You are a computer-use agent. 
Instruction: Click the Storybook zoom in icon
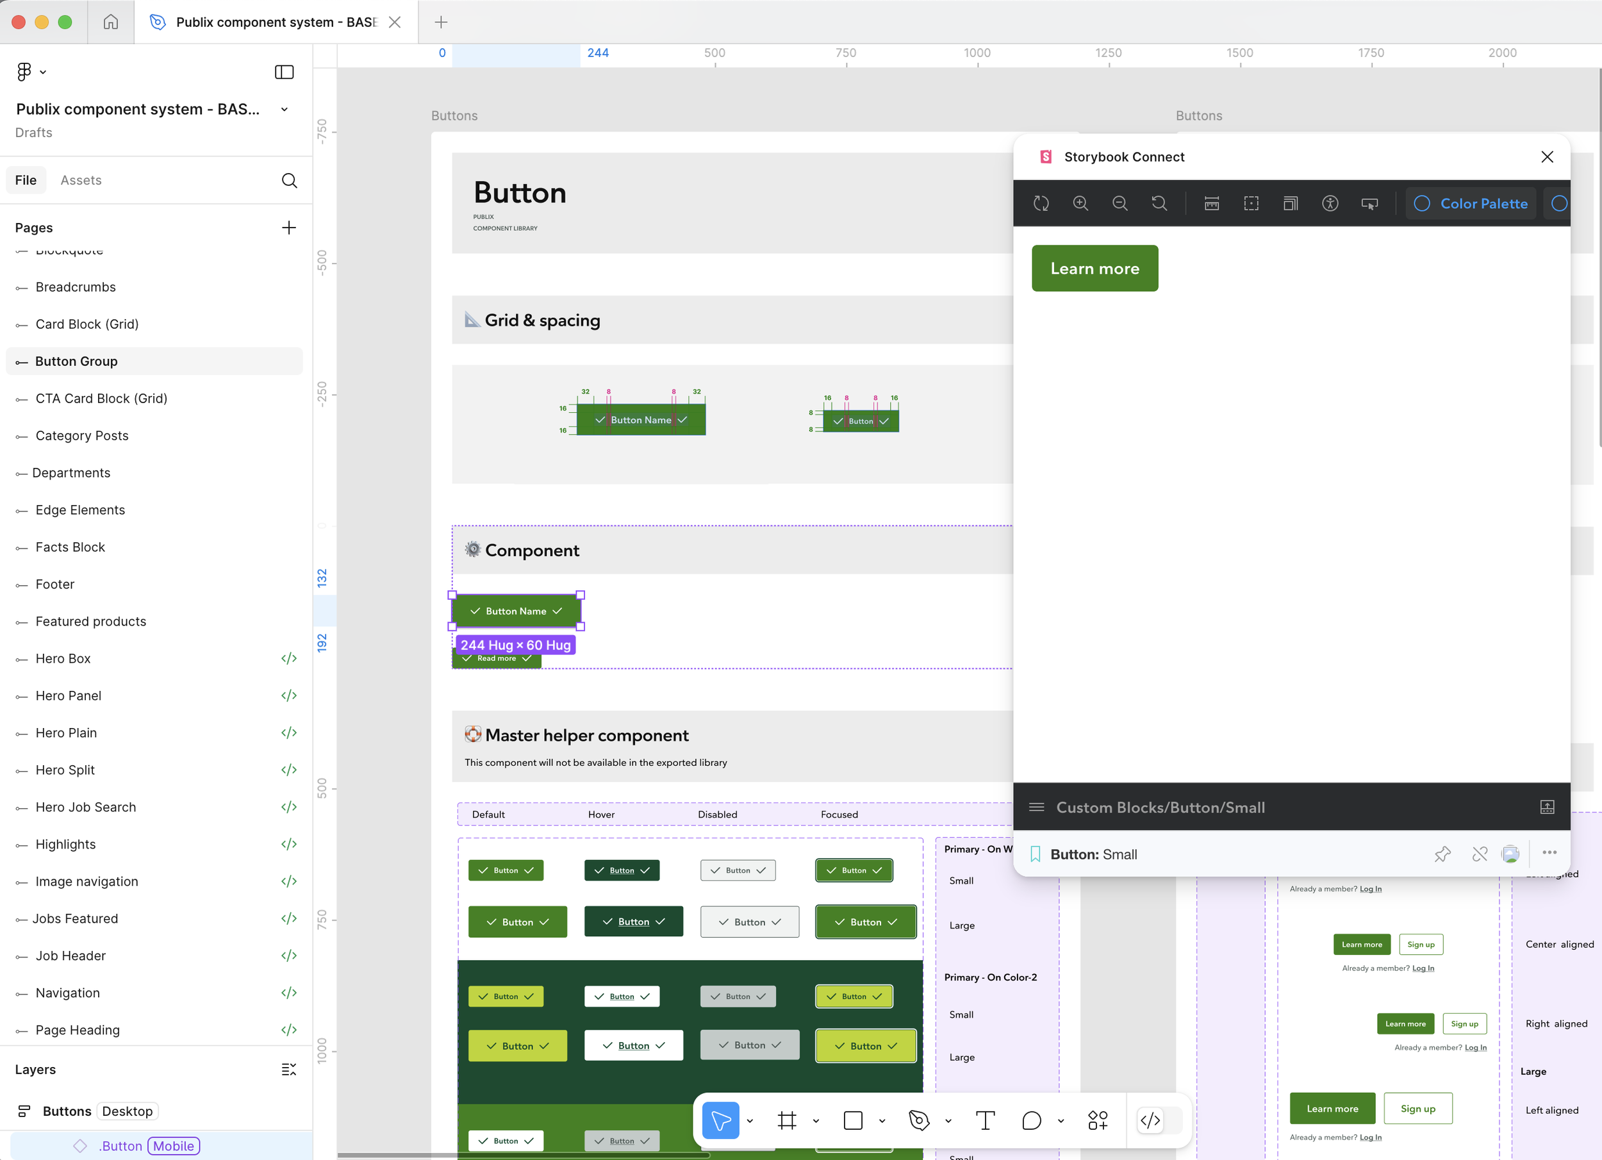(x=1080, y=203)
